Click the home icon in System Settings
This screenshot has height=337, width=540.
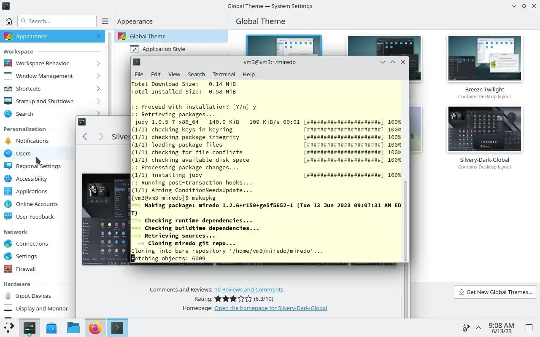click(8, 21)
